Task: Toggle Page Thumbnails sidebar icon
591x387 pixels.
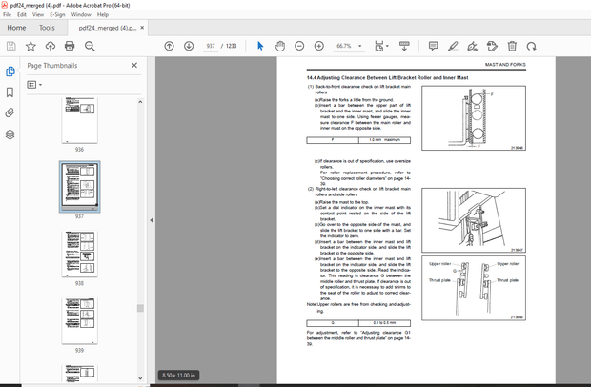Action: (10, 71)
